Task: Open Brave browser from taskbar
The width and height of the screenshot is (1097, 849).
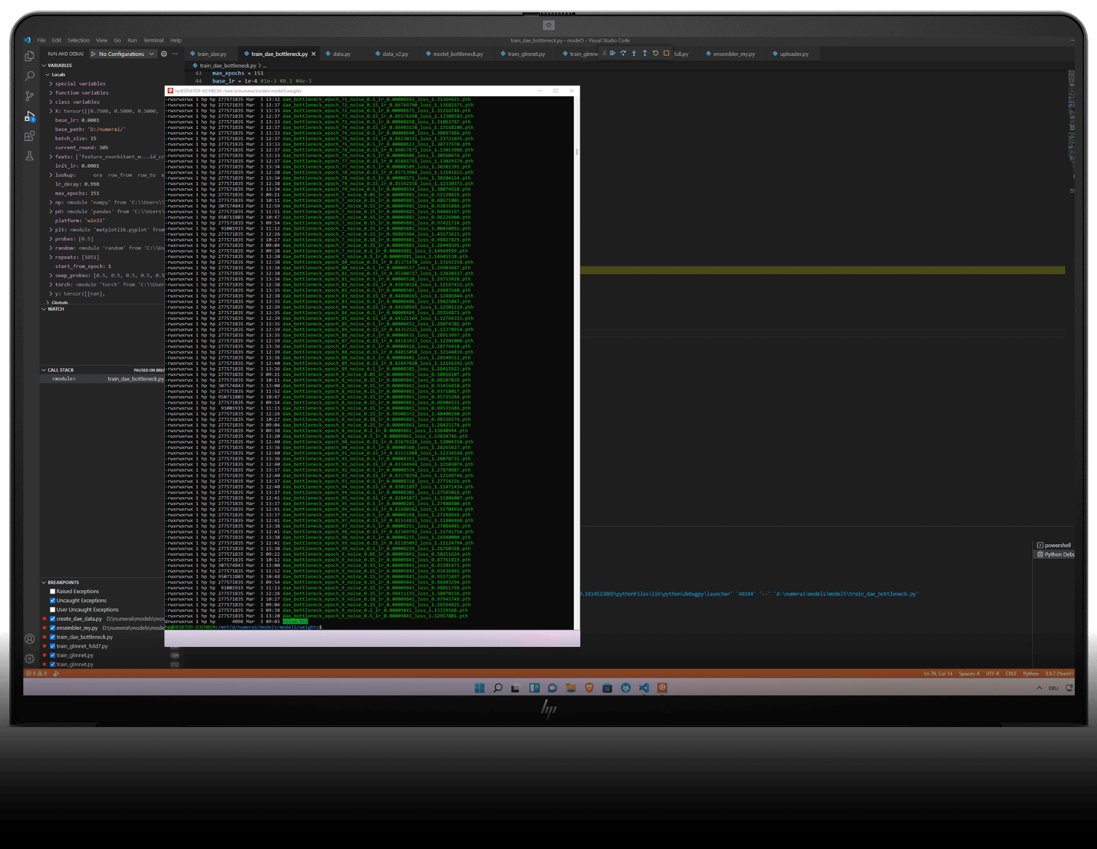Action: 589,688
